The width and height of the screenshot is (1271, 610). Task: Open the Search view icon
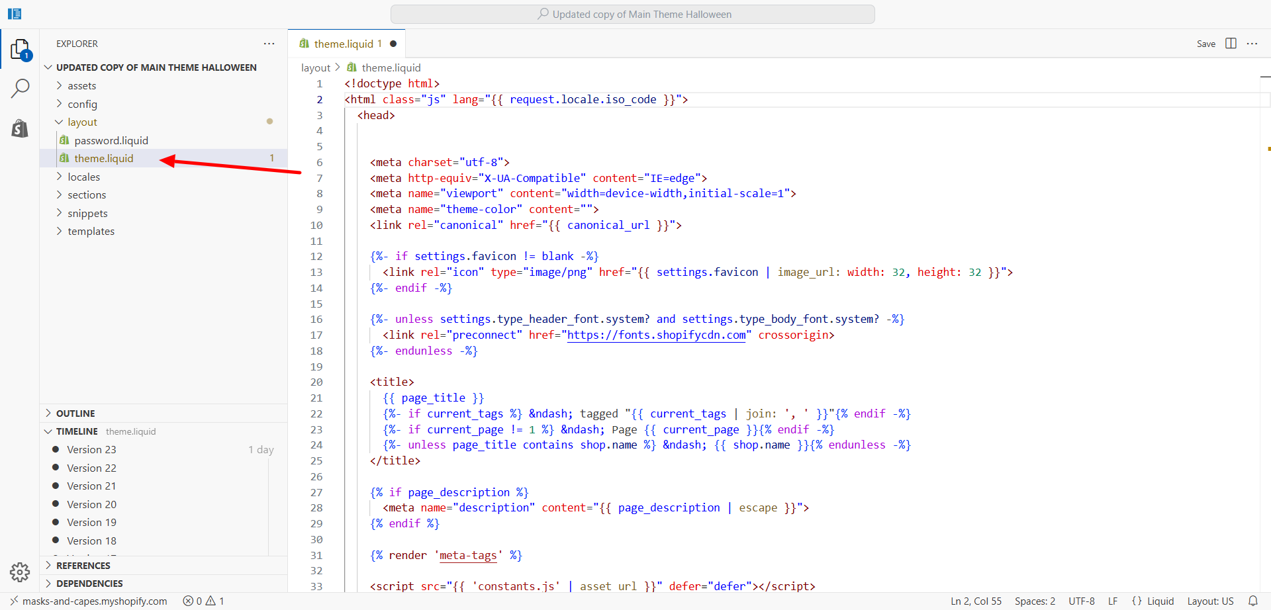[x=20, y=88]
